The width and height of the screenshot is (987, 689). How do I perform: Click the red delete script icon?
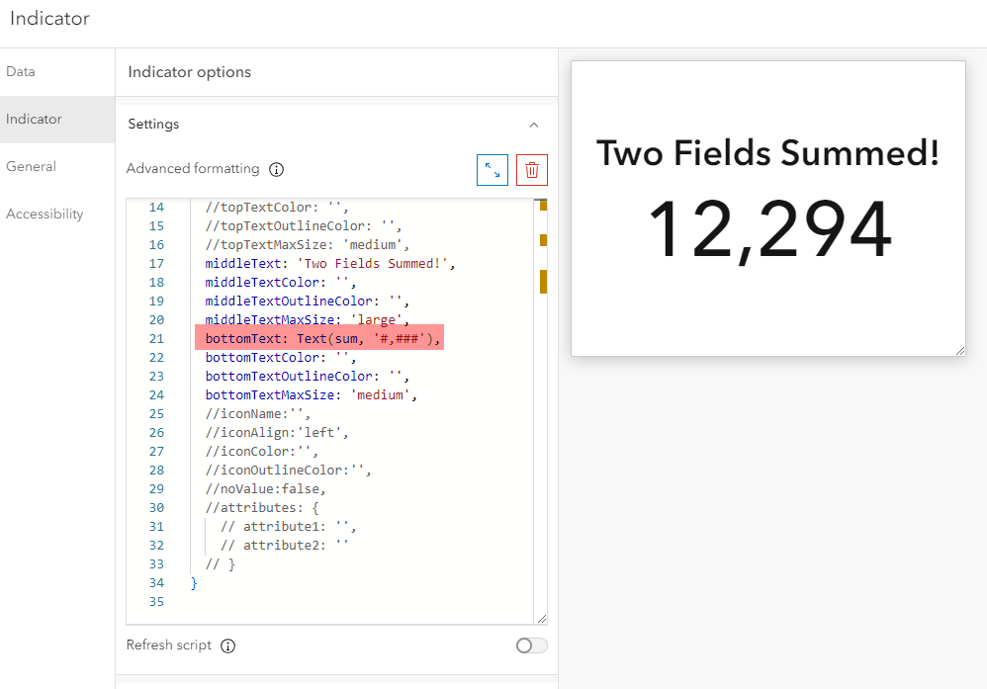(531, 169)
